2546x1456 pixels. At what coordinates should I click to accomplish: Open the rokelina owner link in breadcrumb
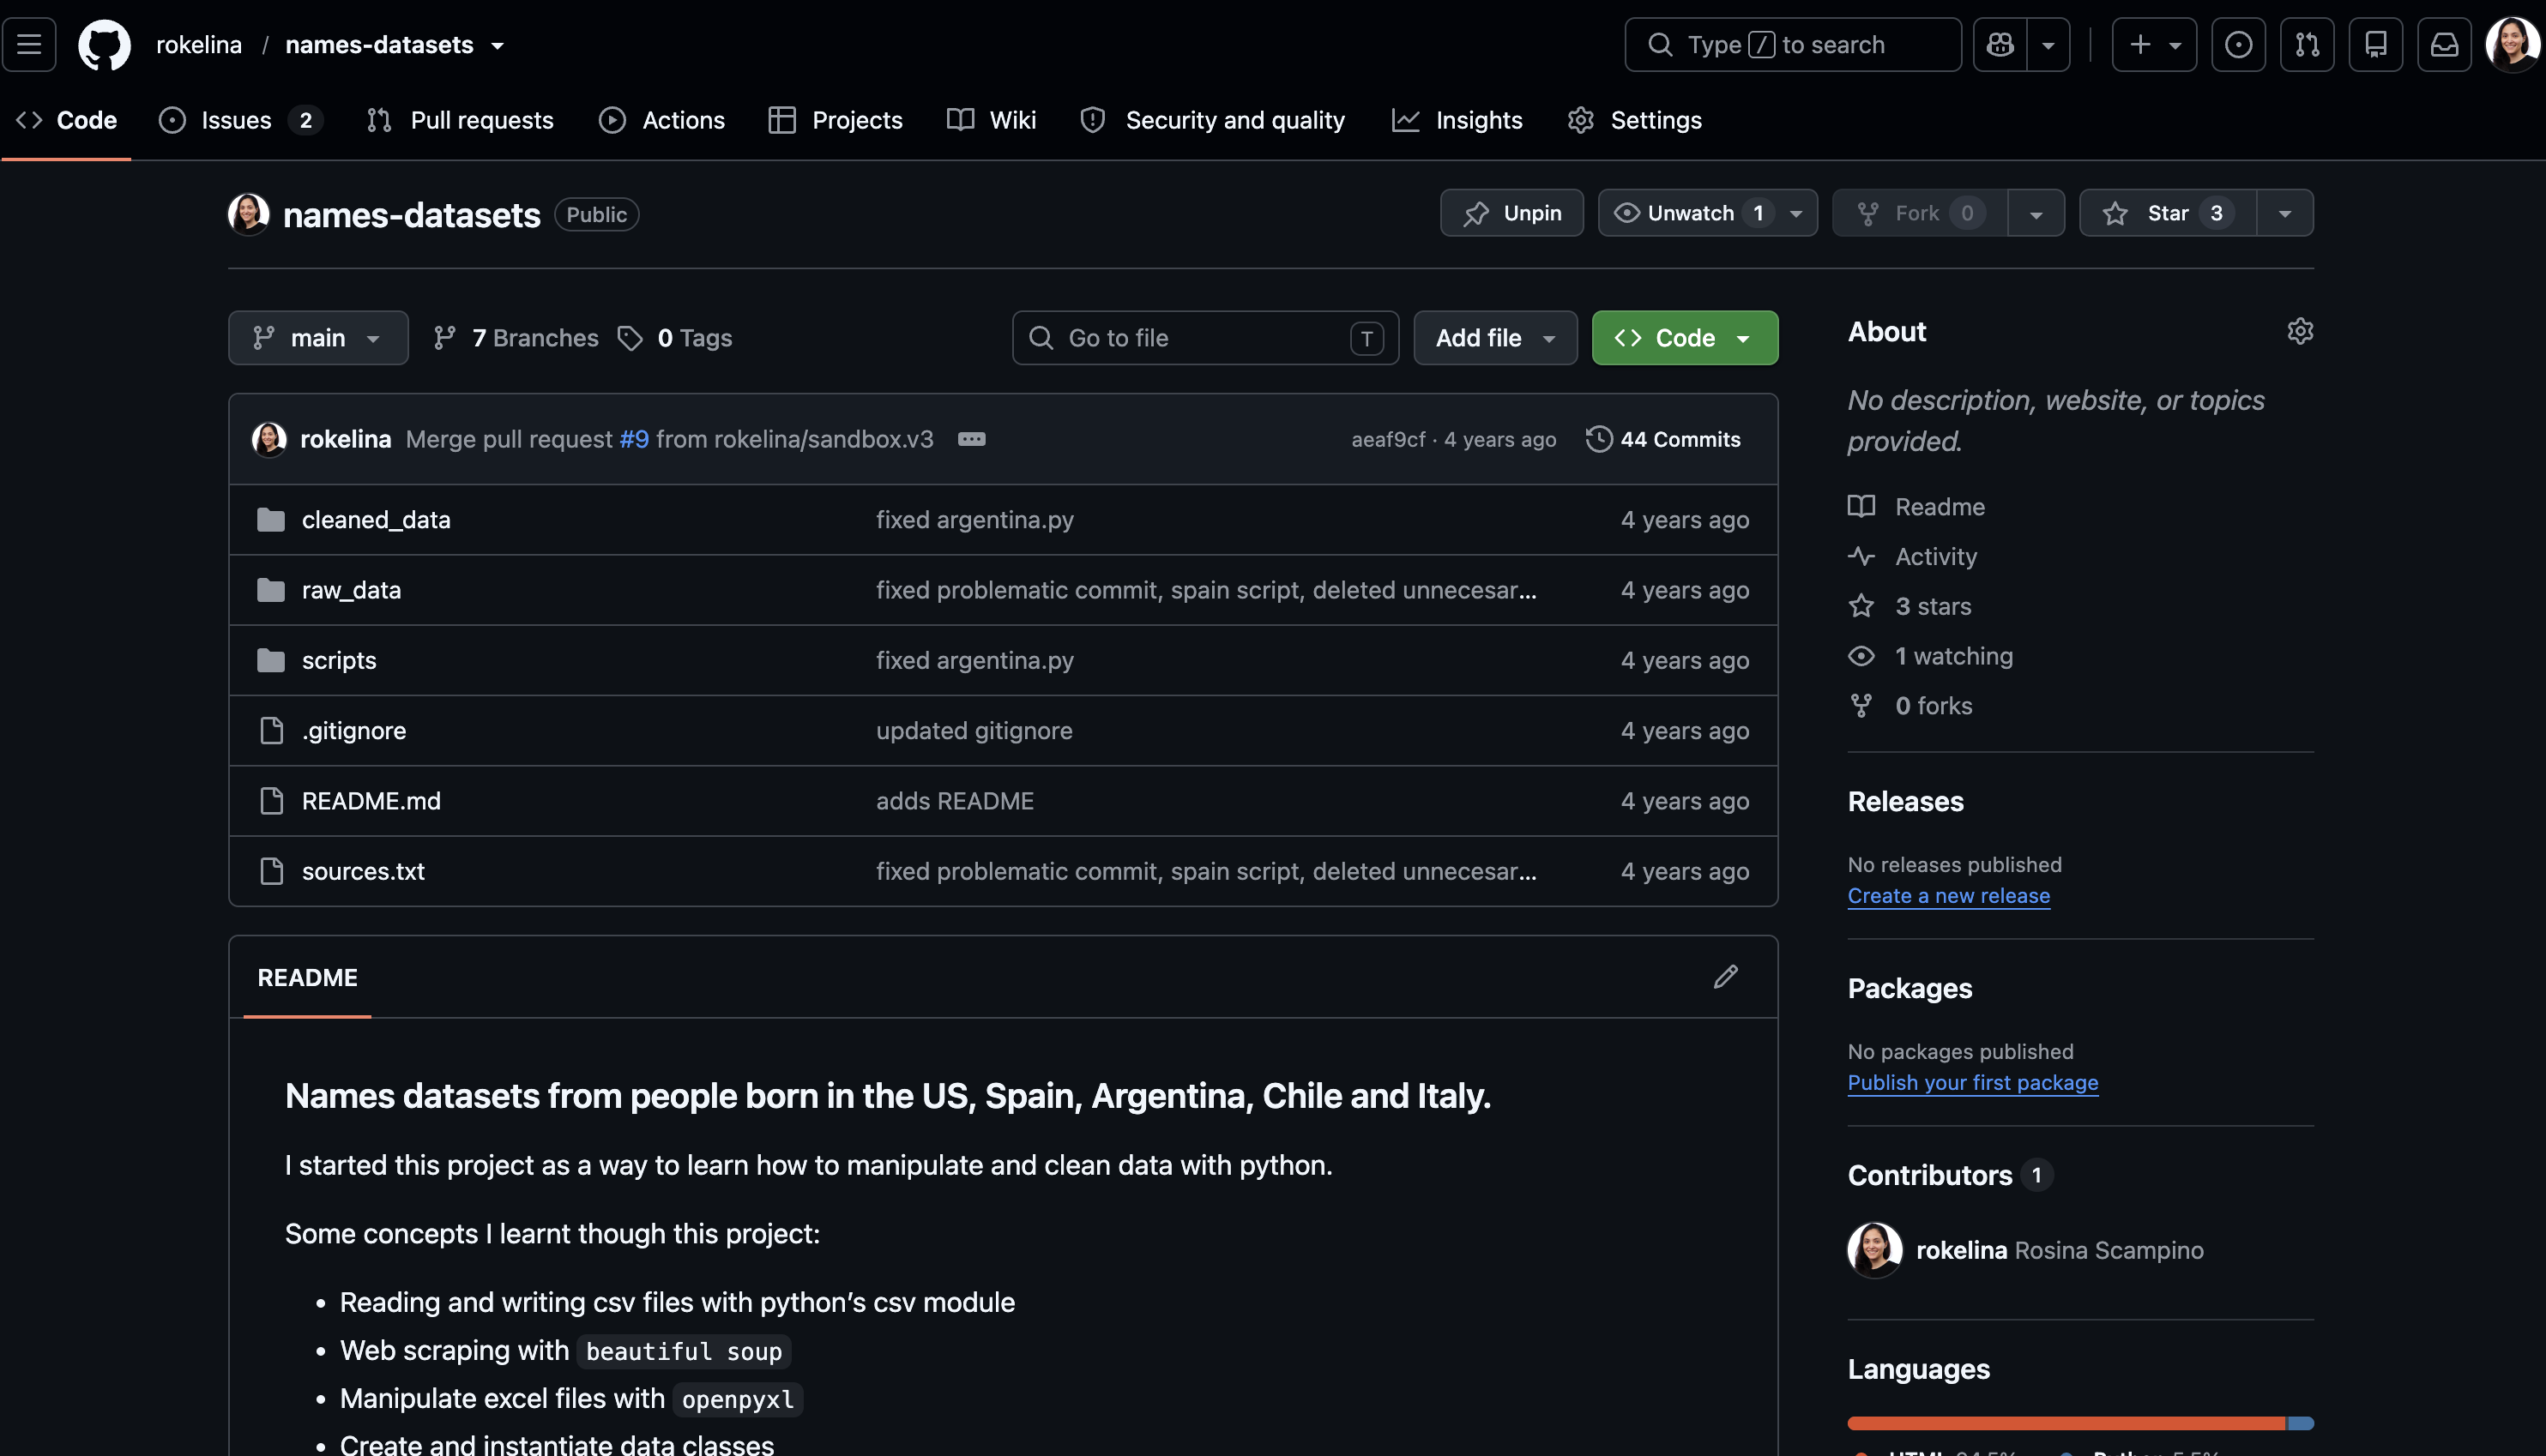(x=199, y=45)
